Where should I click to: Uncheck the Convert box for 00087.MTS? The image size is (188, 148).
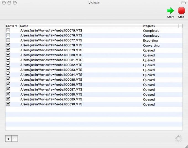click(8, 89)
